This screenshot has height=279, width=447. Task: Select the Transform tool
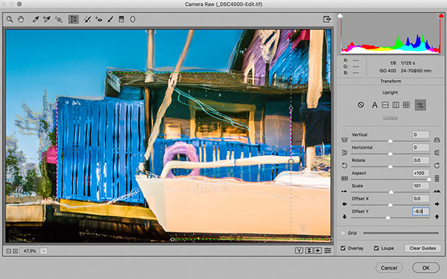click(x=73, y=19)
